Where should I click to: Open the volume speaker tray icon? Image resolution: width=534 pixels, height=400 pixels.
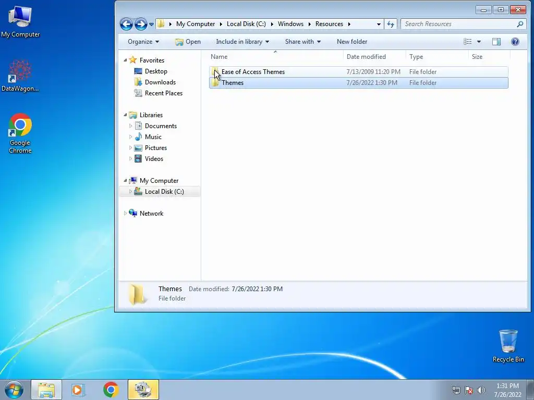pos(481,390)
